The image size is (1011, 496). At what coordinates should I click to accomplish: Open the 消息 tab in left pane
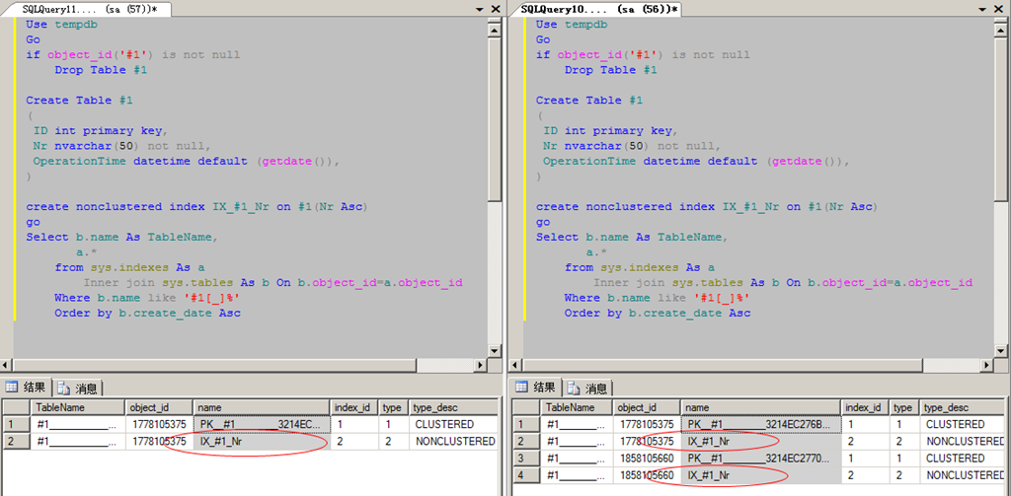[79, 388]
